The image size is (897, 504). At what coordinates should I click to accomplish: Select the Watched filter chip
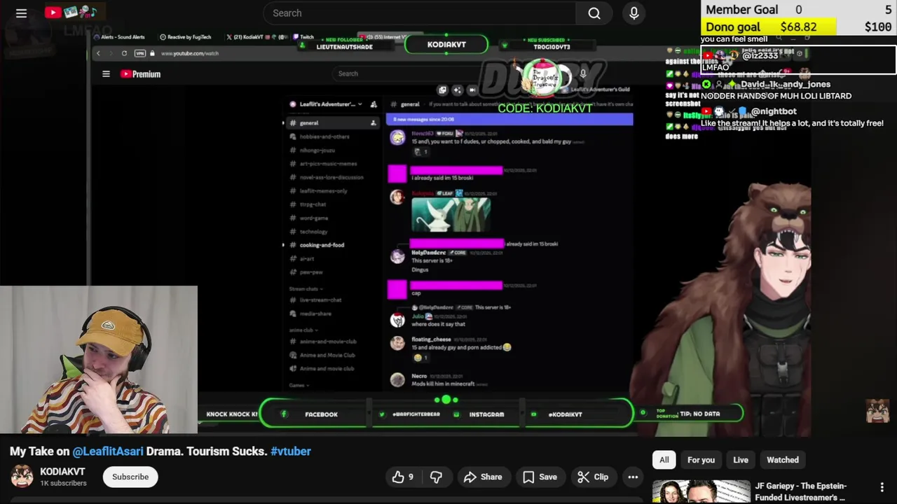tap(783, 460)
